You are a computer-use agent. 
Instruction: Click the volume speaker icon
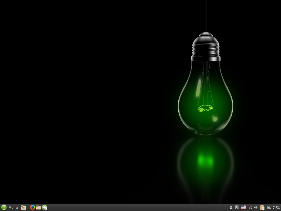pos(256,207)
